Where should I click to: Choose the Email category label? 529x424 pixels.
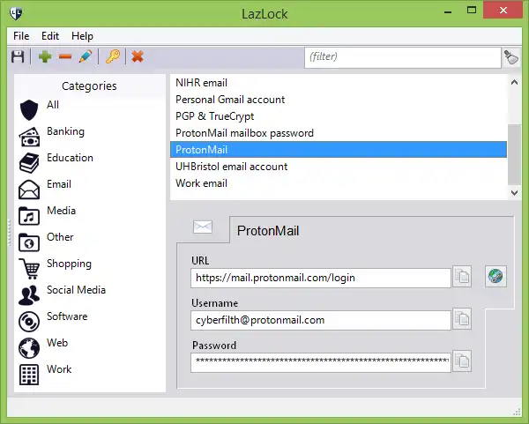tap(59, 184)
